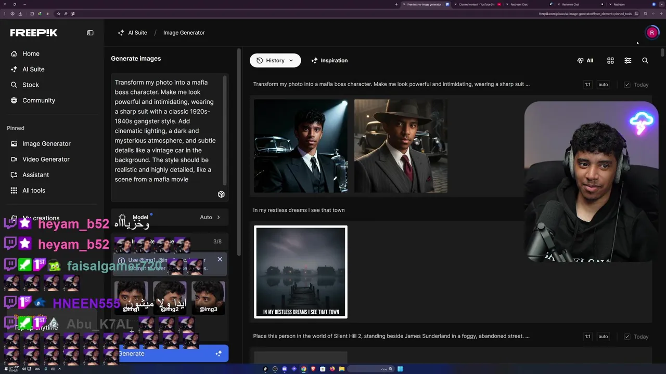Open filter sliders icon
The image size is (666, 374).
pos(627,61)
